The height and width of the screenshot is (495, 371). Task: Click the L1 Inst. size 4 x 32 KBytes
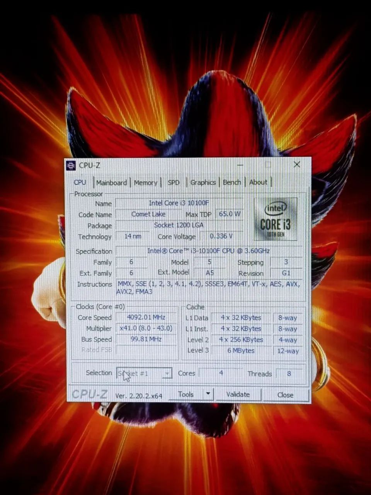[x=241, y=329]
